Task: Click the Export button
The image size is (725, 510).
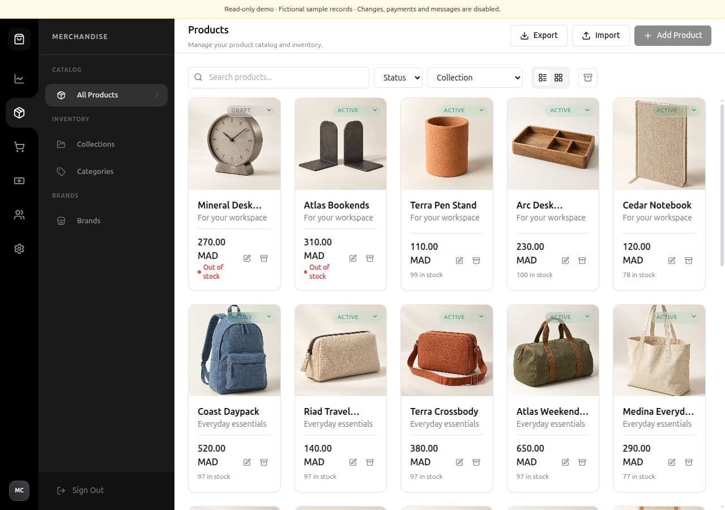Action: point(539,35)
